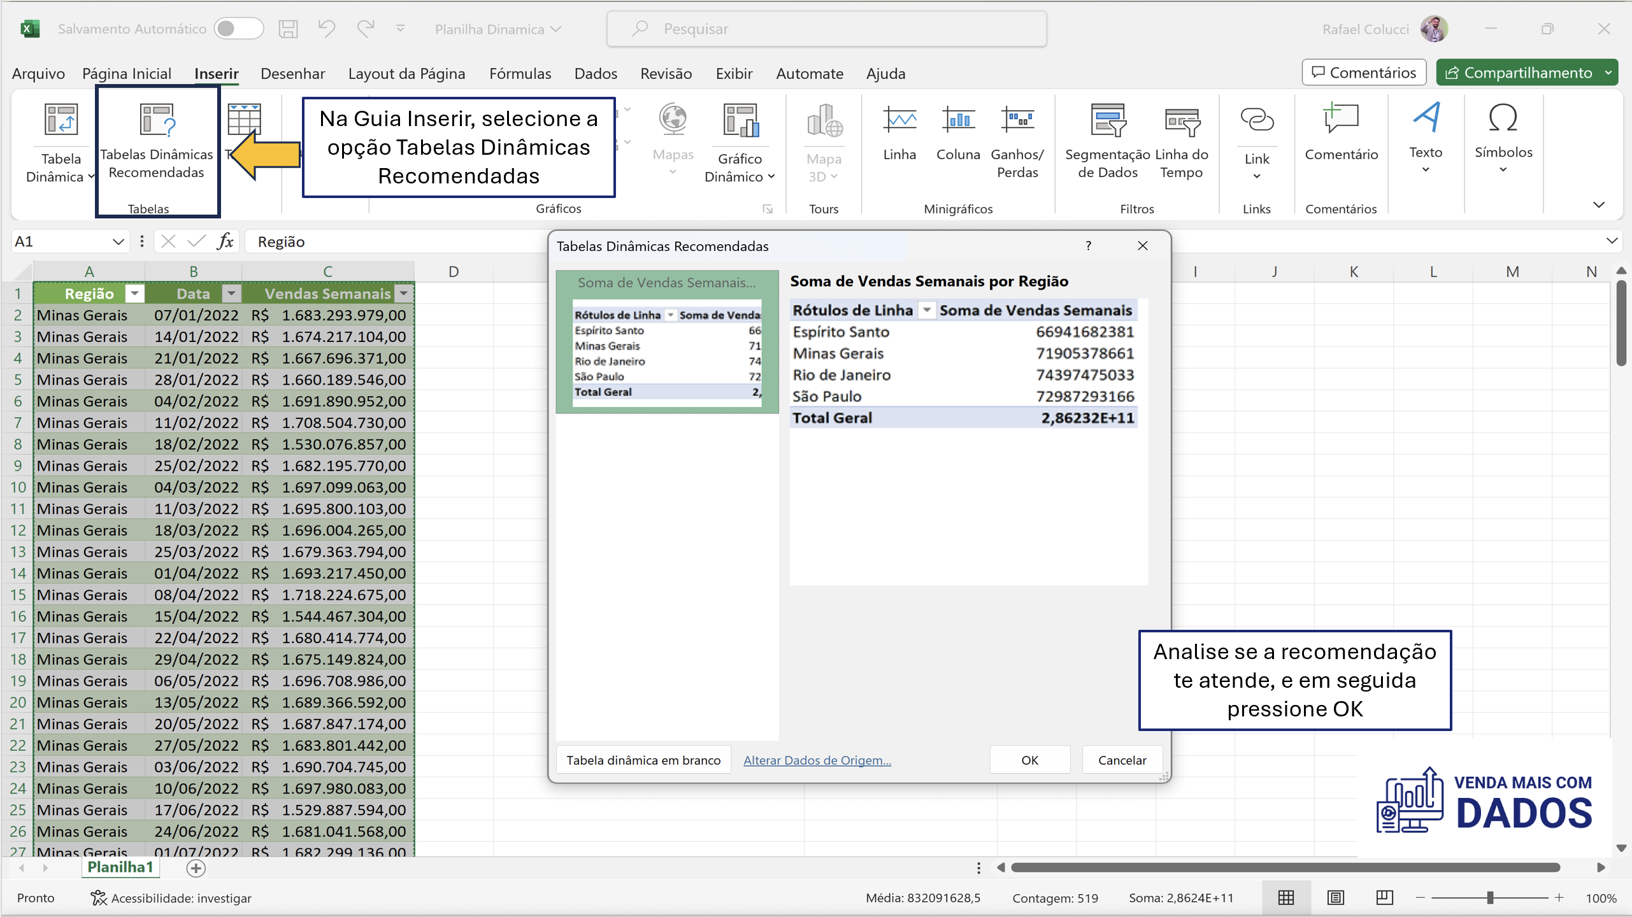This screenshot has height=917, width=1632.
Task: Switch to Layout da Página view in status bar
Action: 1335,897
